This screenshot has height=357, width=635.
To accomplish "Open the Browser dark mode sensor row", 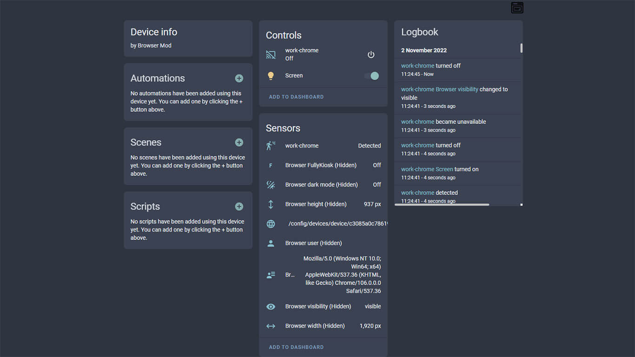I will [324, 185].
